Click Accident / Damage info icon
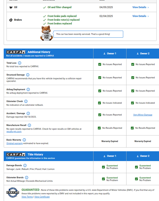 28,113
